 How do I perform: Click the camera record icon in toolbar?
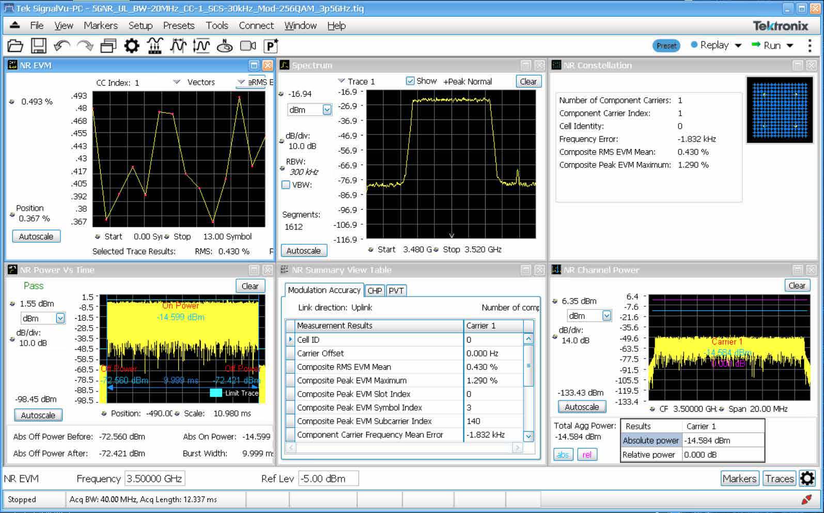(248, 46)
